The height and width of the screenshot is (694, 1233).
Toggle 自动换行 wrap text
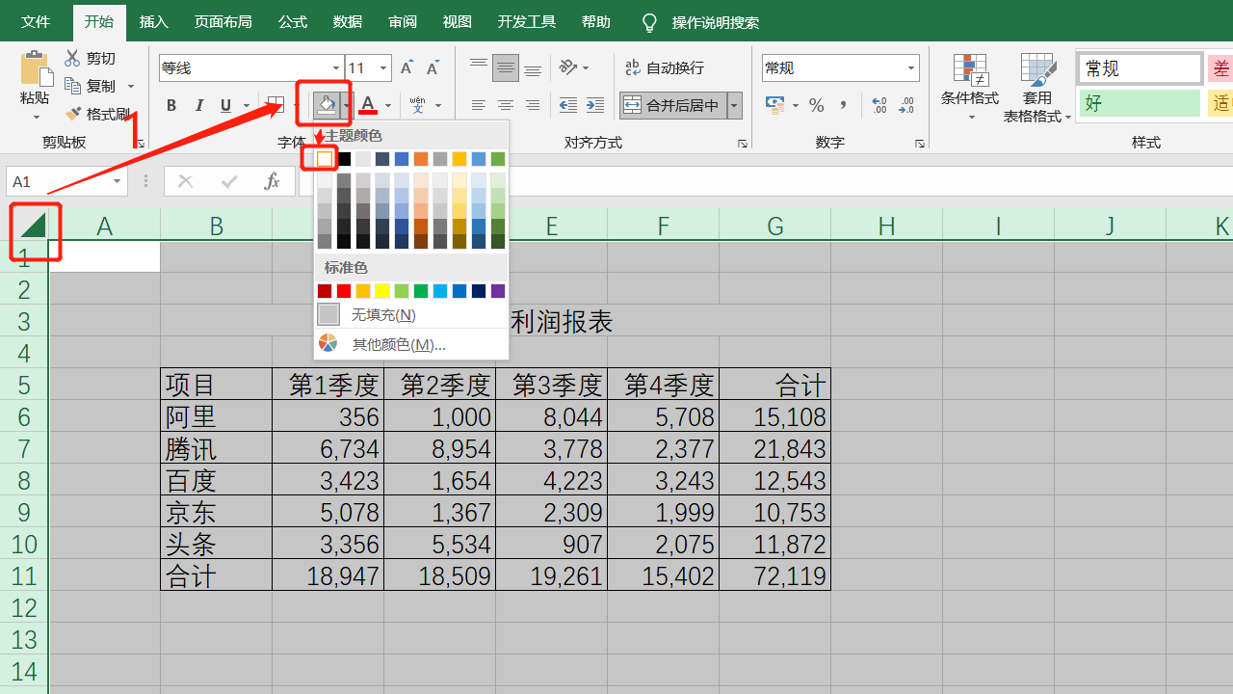[x=665, y=68]
